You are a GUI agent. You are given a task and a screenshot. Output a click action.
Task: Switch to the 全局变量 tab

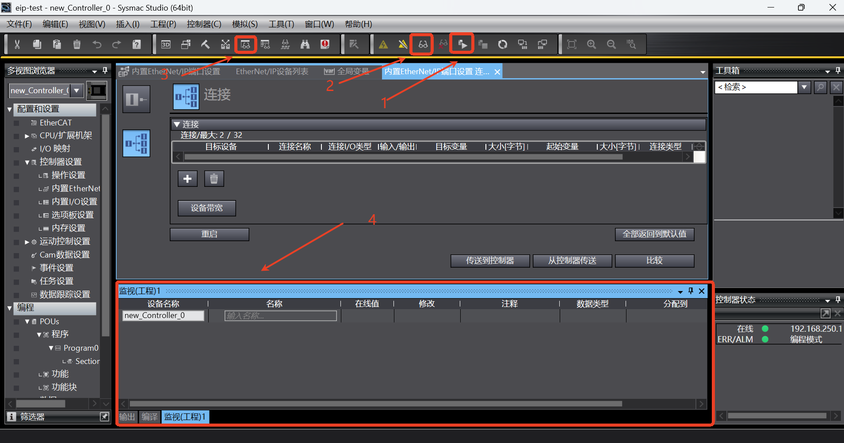tap(347, 72)
